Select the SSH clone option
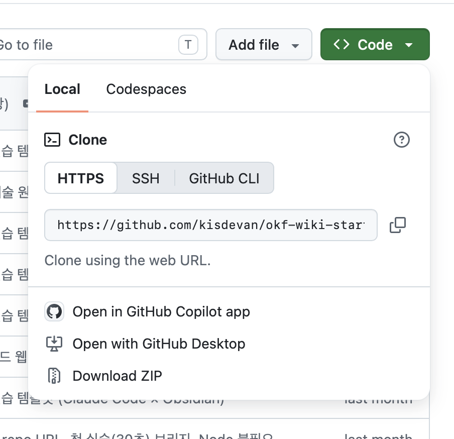Viewport: 454px width, 439px height. pos(146,178)
